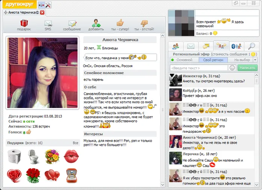The width and height of the screenshot is (262, 190).
Task: Click profile scrollbar up arrow
Action: coord(162,36)
